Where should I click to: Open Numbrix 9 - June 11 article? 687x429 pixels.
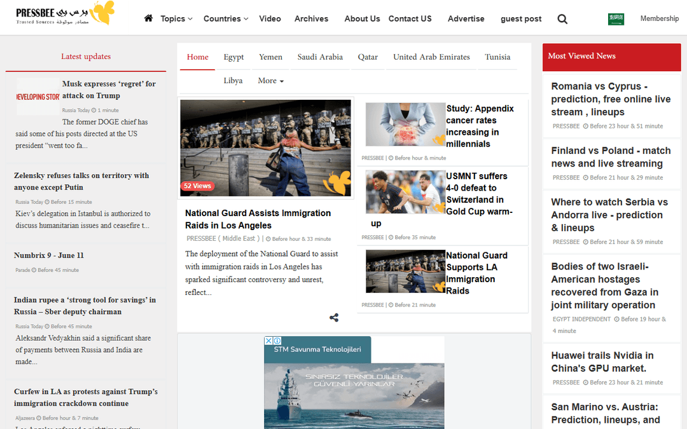point(48,255)
